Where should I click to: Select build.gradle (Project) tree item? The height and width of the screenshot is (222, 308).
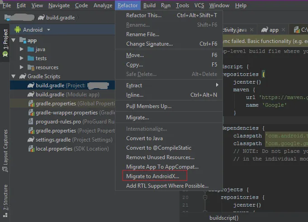62,85
